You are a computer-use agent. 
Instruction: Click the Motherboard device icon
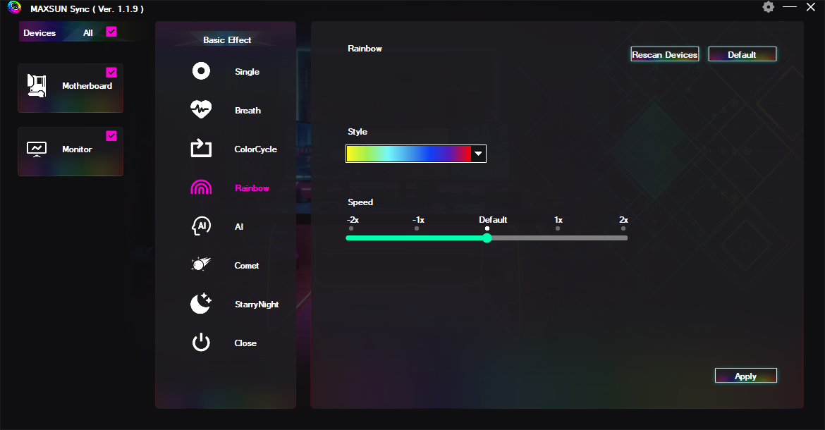point(37,86)
